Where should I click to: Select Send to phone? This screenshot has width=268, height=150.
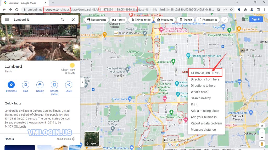pyautogui.click(x=54, y=88)
